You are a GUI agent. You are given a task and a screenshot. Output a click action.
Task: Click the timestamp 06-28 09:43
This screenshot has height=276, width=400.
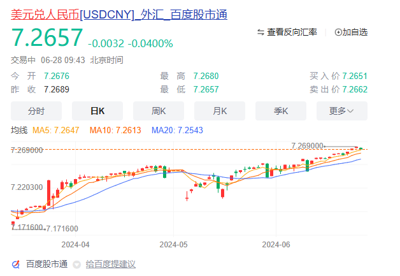(63, 61)
